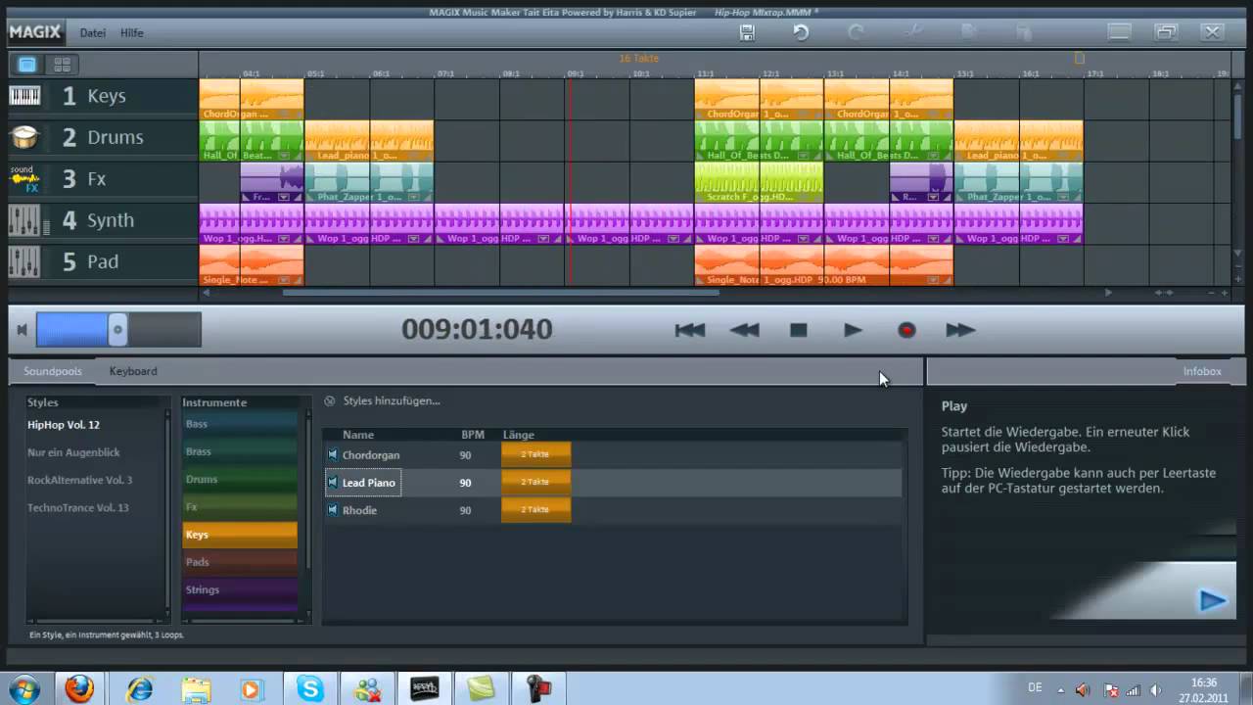Viewport: 1253px width, 705px height.
Task: Select 2 Takte length of Rhodie loop
Action: pyautogui.click(x=535, y=509)
